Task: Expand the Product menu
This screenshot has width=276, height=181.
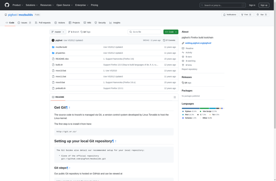Action: pos(17,5)
